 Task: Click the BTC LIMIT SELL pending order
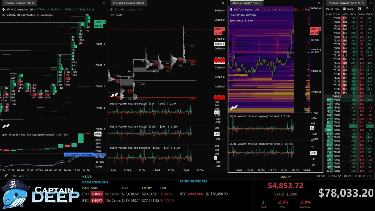[204, 194]
